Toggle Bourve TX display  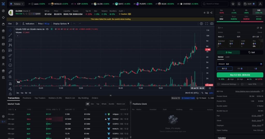click(176, 98)
